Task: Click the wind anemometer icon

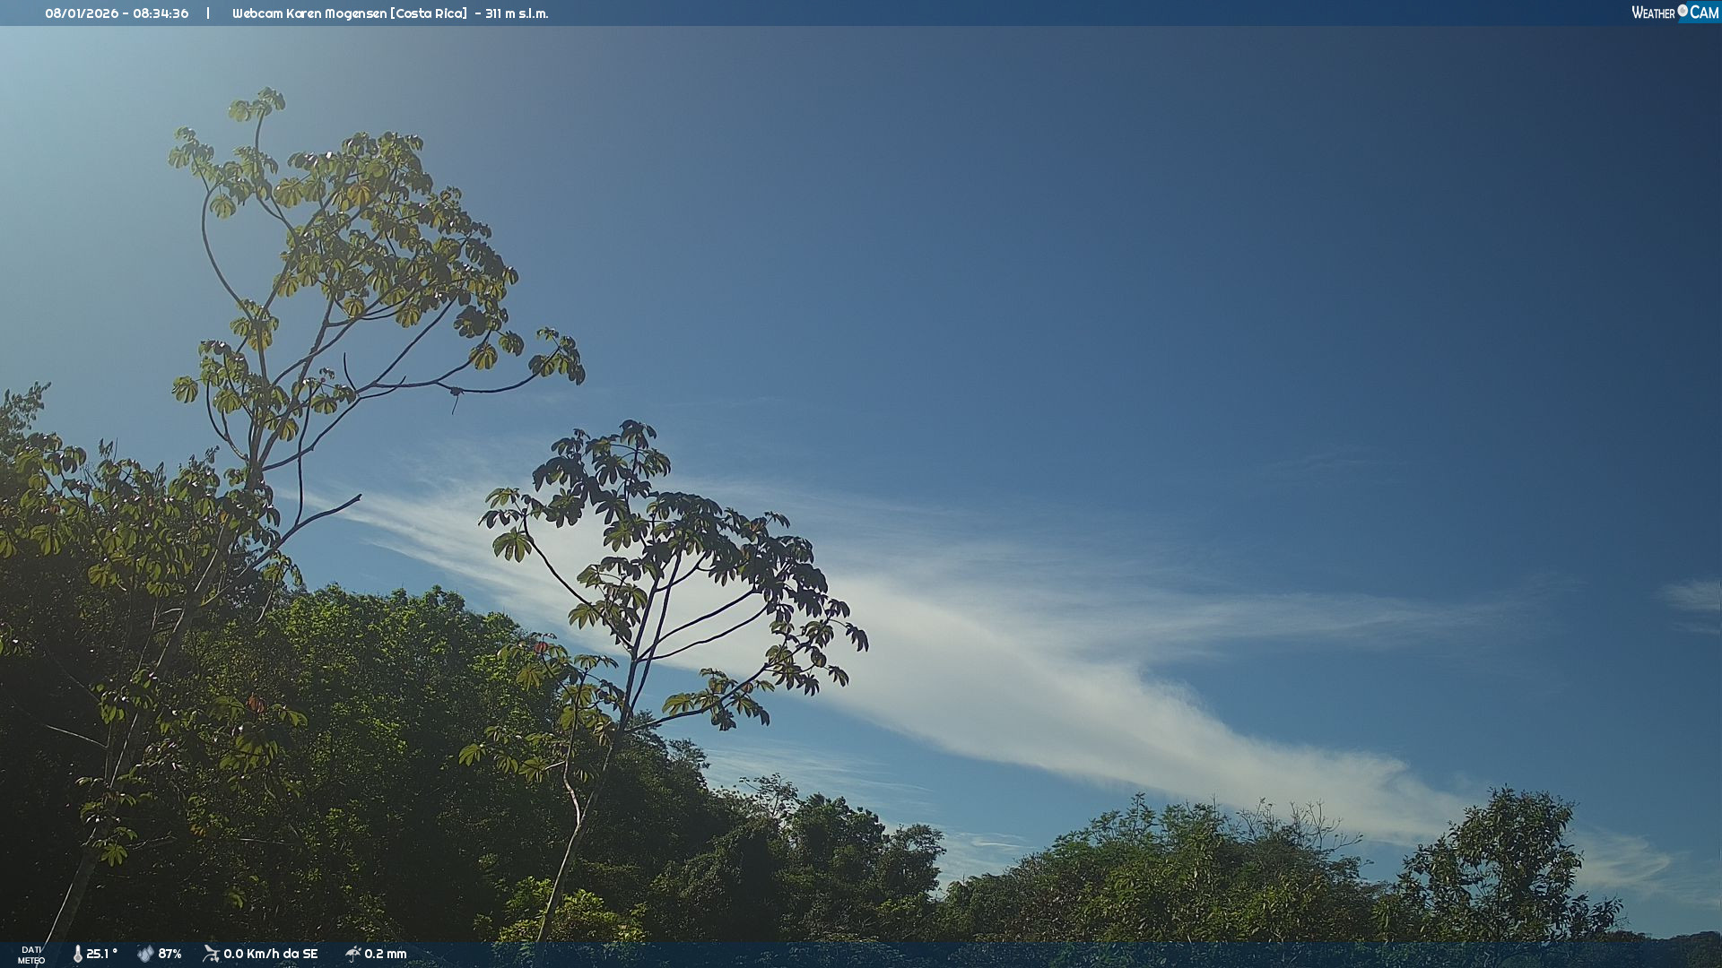Action: pyautogui.click(x=211, y=954)
